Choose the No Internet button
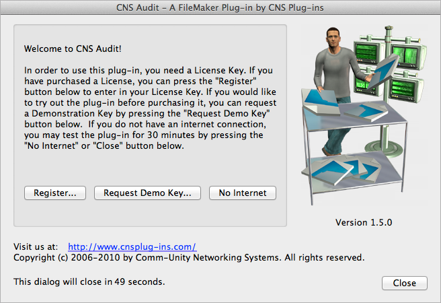 (x=243, y=193)
